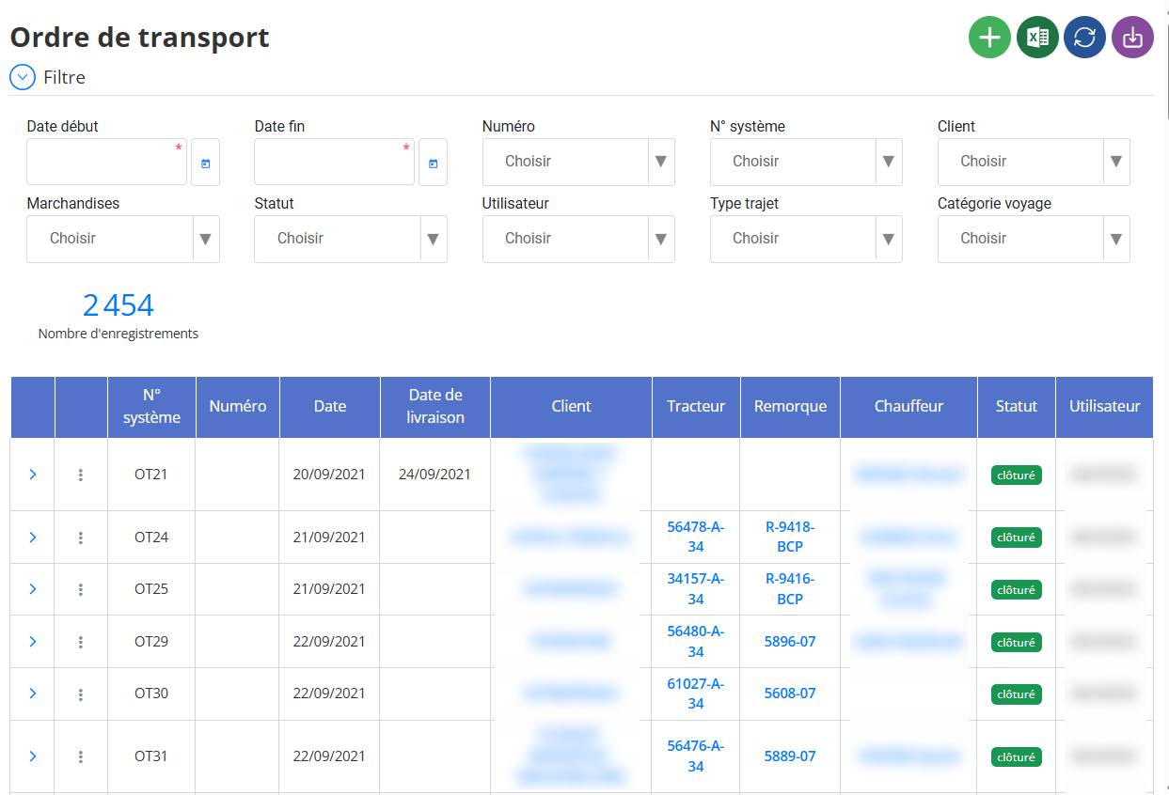
Task: Refresh the transport order list
Action: point(1084,38)
